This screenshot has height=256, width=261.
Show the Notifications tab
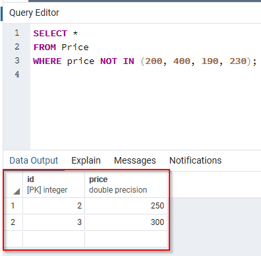pos(195,160)
